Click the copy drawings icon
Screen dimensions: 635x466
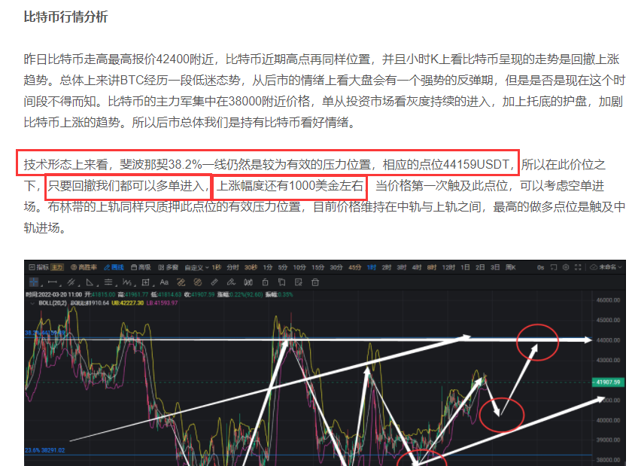282,282
